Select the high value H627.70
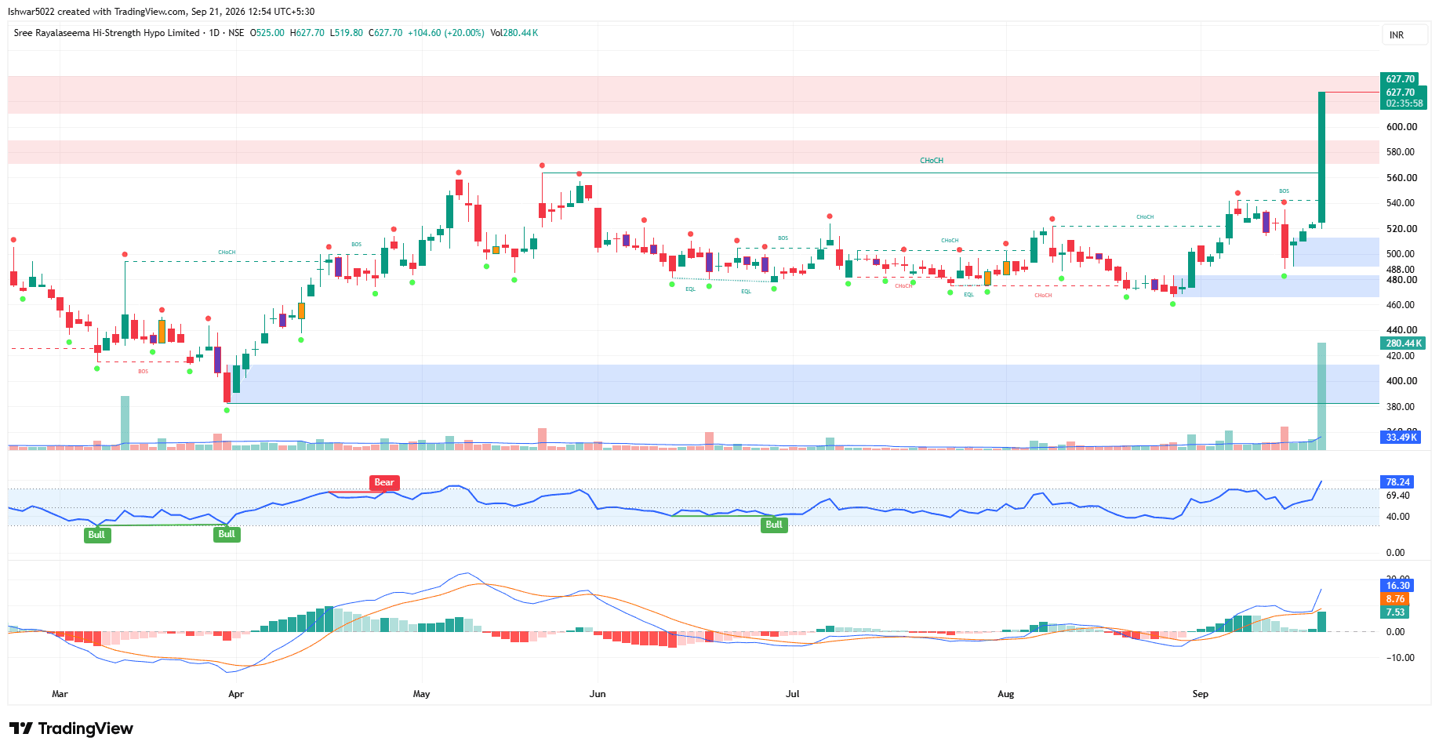Viewport: 1439px width, 752px height. click(307, 33)
